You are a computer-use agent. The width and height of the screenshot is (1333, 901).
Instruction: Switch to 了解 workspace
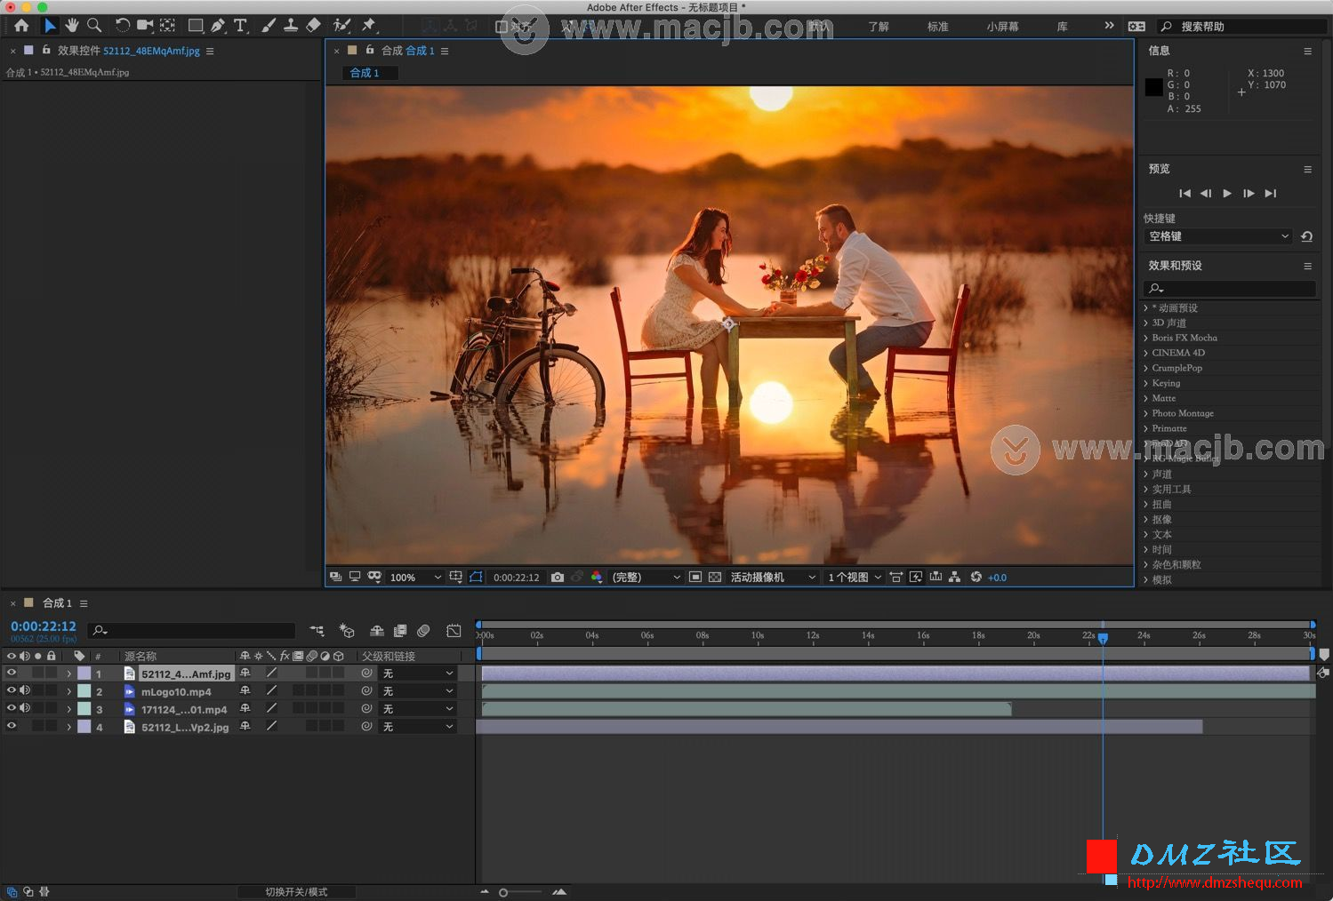[x=879, y=27]
